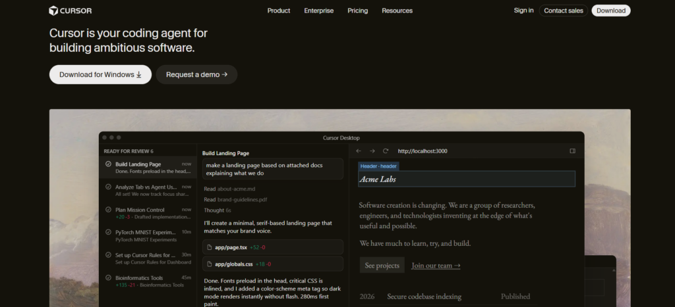Click the file icon next to app/globals.css

click(210, 264)
